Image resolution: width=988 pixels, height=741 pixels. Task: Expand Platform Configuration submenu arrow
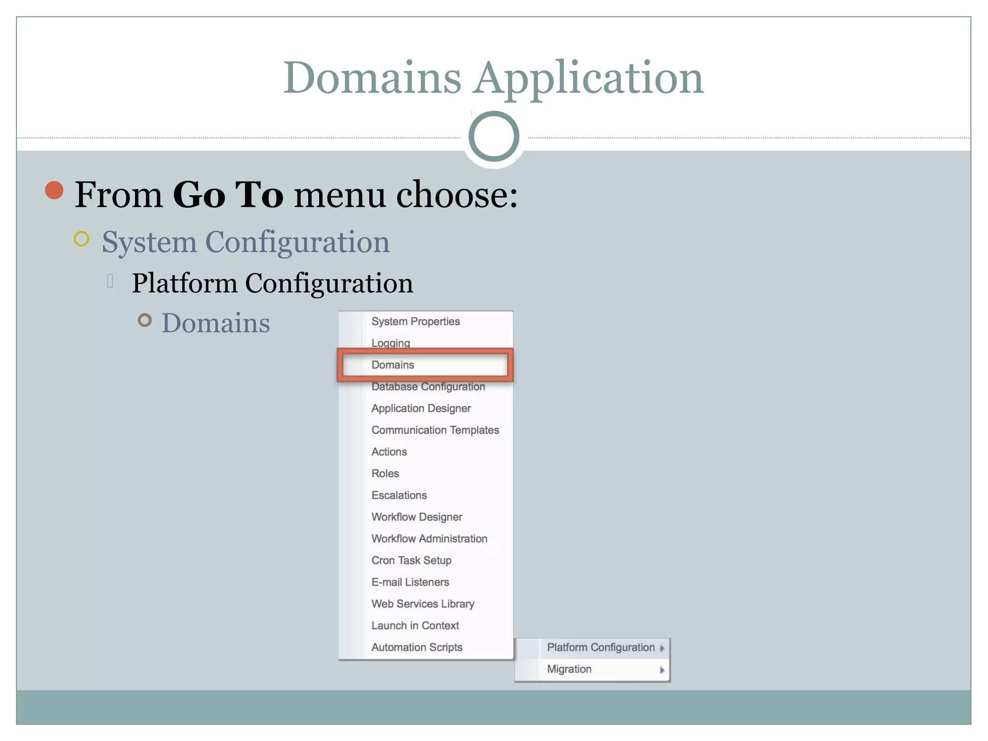pos(662,648)
